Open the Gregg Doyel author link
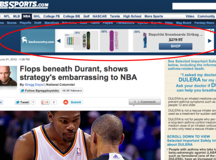 pos(34,85)
